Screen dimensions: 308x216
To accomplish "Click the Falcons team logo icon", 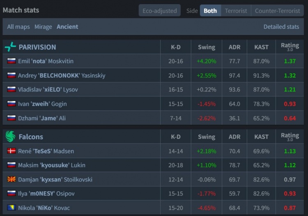I will tap(10, 137).
